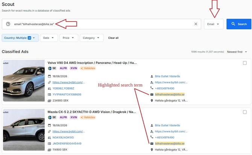The height and width of the screenshot is (155, 252).
Task: Open seller Bilia Outlet Västerås on Volvo ad
Action: tap(167, 76)
